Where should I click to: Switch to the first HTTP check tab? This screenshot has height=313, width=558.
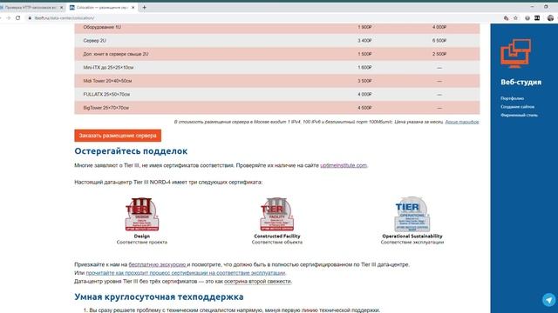point(31,7)
